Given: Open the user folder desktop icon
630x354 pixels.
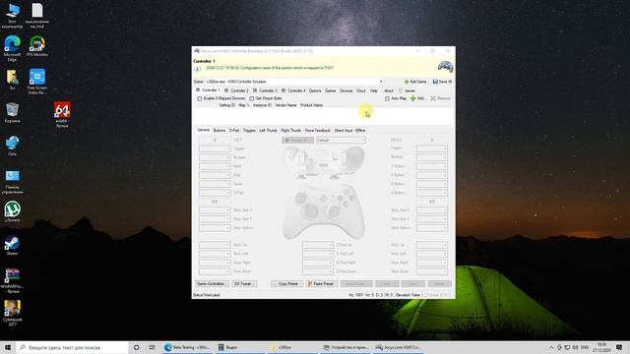Looking at the screenshot, I should [x=12, y=80].
